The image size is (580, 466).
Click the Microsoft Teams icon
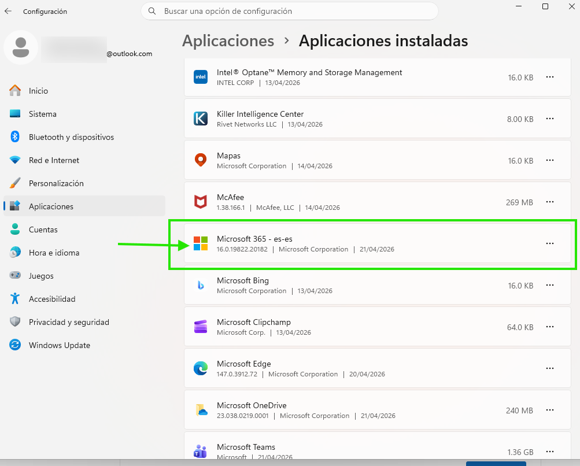(x=201, y=452)
